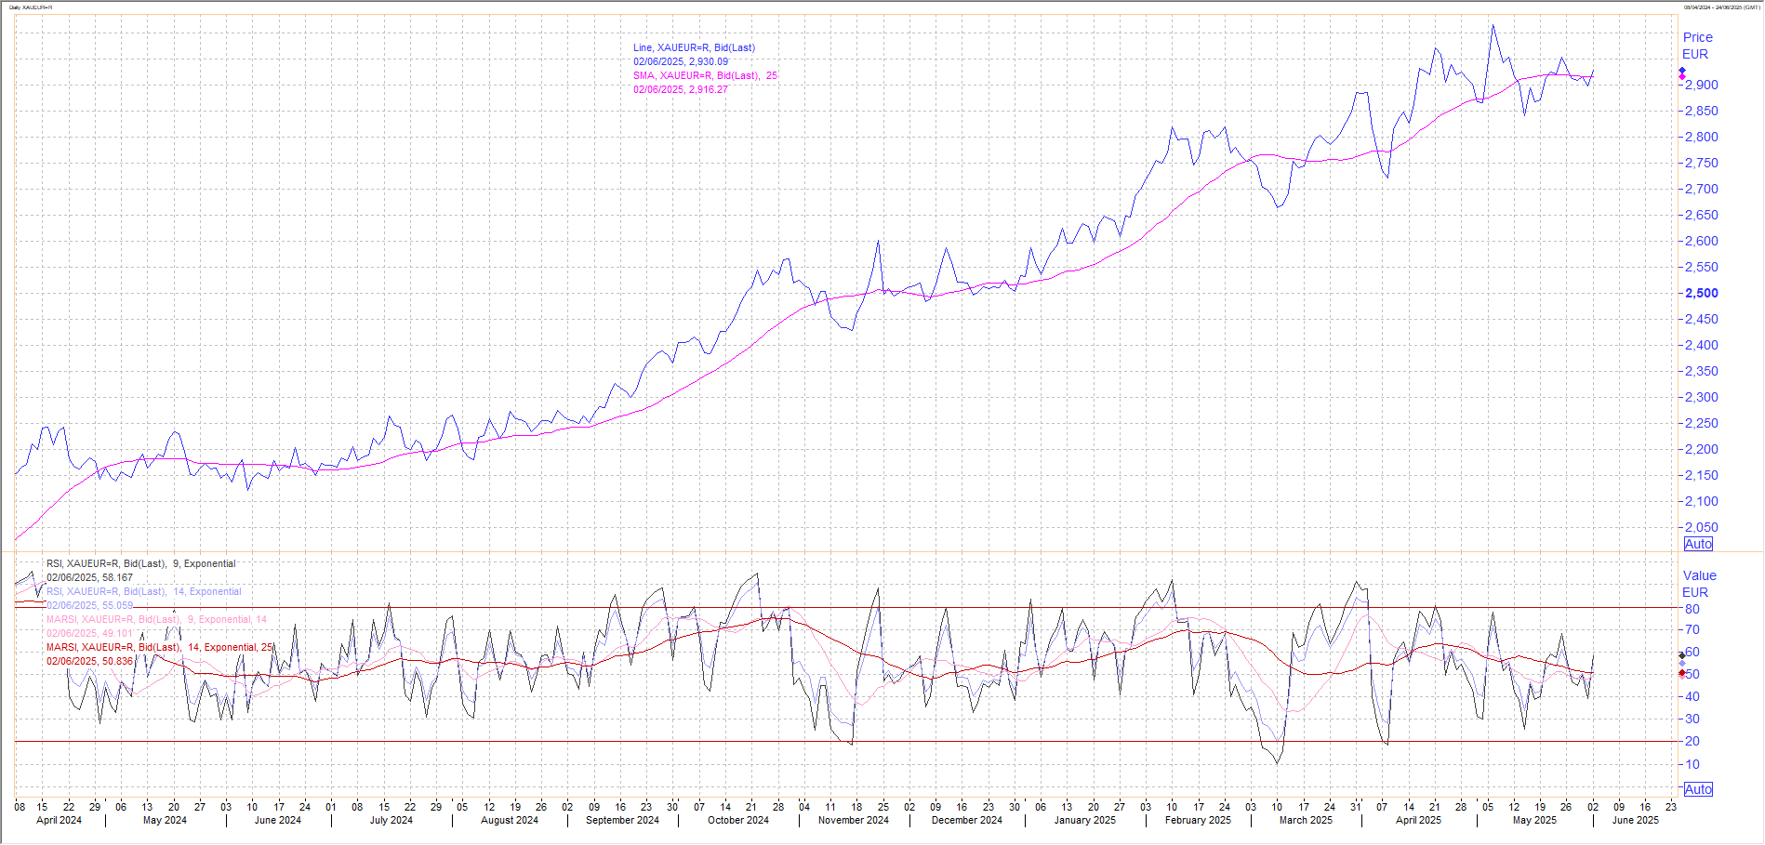Click the 'Value' axis title of the RSI pane
This screenshot has width=1765, height=845.
click(x=1700, y=575)
